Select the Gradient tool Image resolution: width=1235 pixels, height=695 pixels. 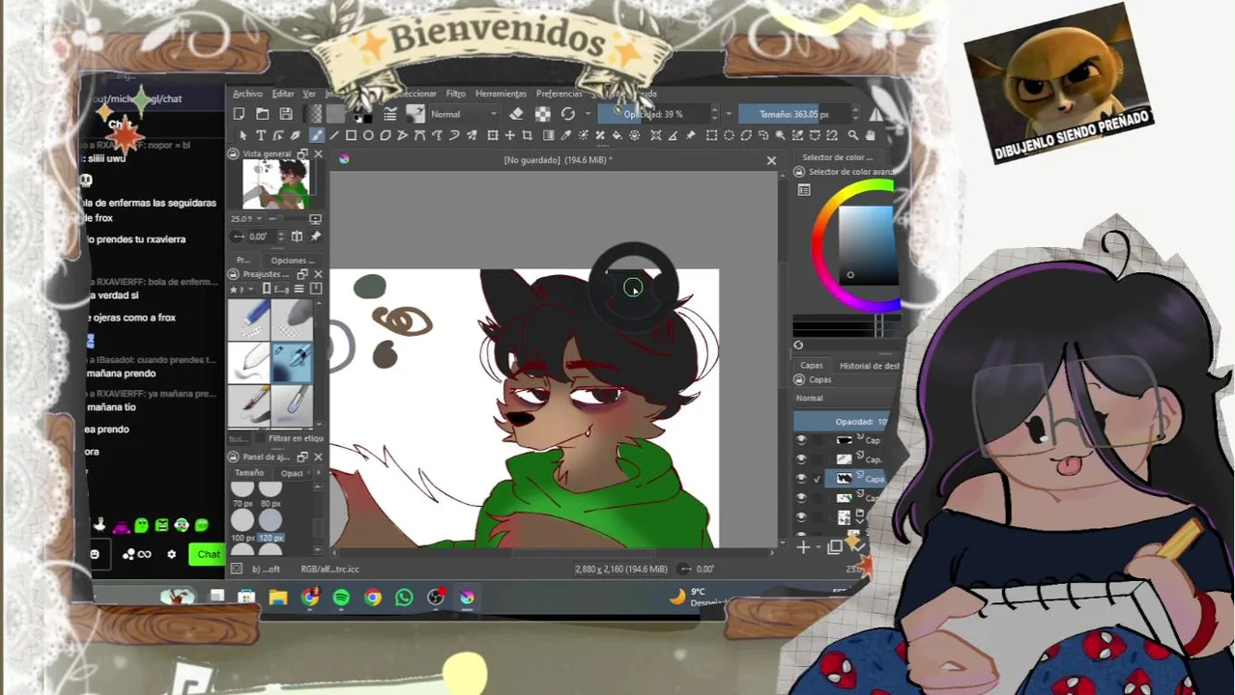tap(548, 135)
